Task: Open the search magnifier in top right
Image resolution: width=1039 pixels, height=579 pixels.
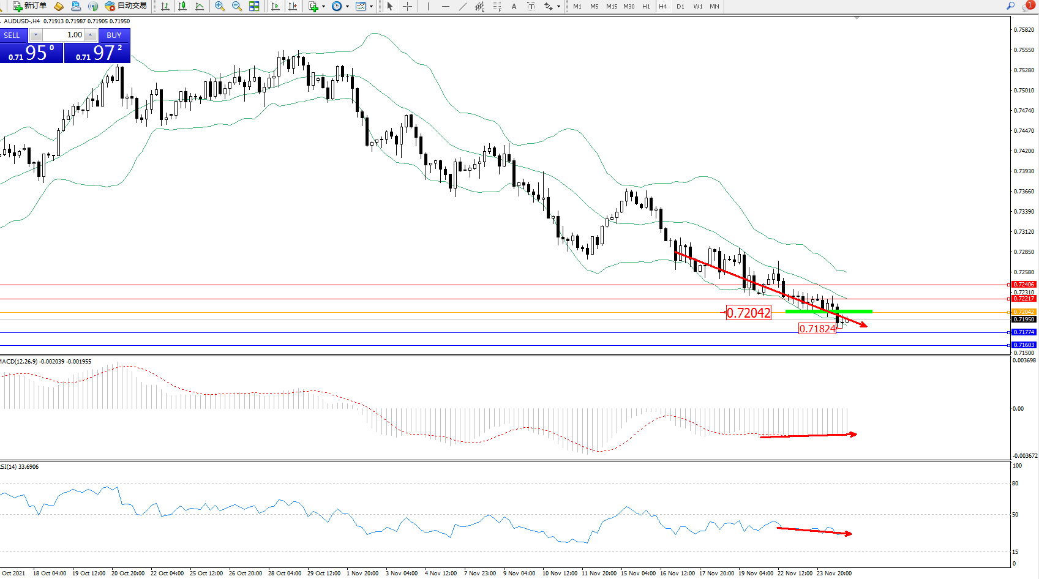Action: 1011,6
